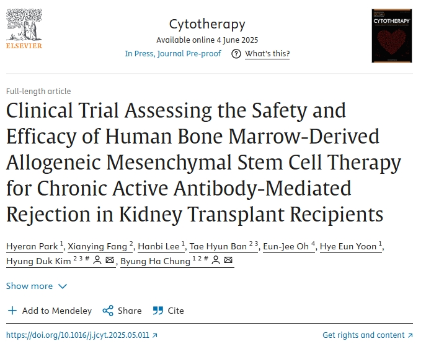
Task: Expand the Show more section
Action: click(36, 286)
